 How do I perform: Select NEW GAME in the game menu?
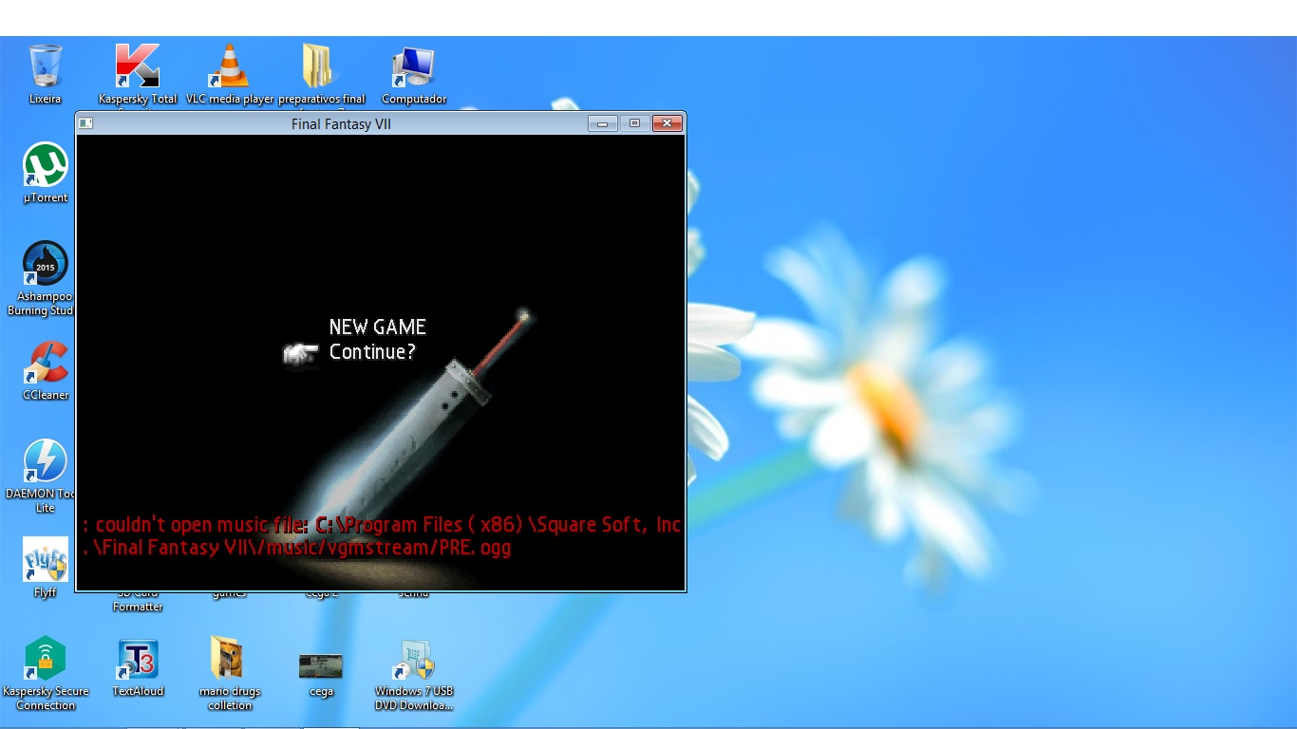tap(377, 327)
